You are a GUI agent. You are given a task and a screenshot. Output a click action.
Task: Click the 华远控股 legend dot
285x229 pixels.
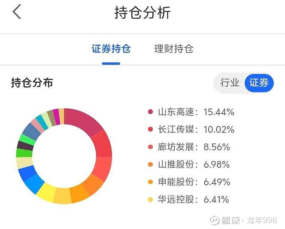[x=150, y=200]
